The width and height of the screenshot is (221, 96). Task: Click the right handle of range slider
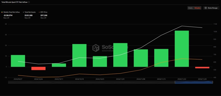coord(213,82)
